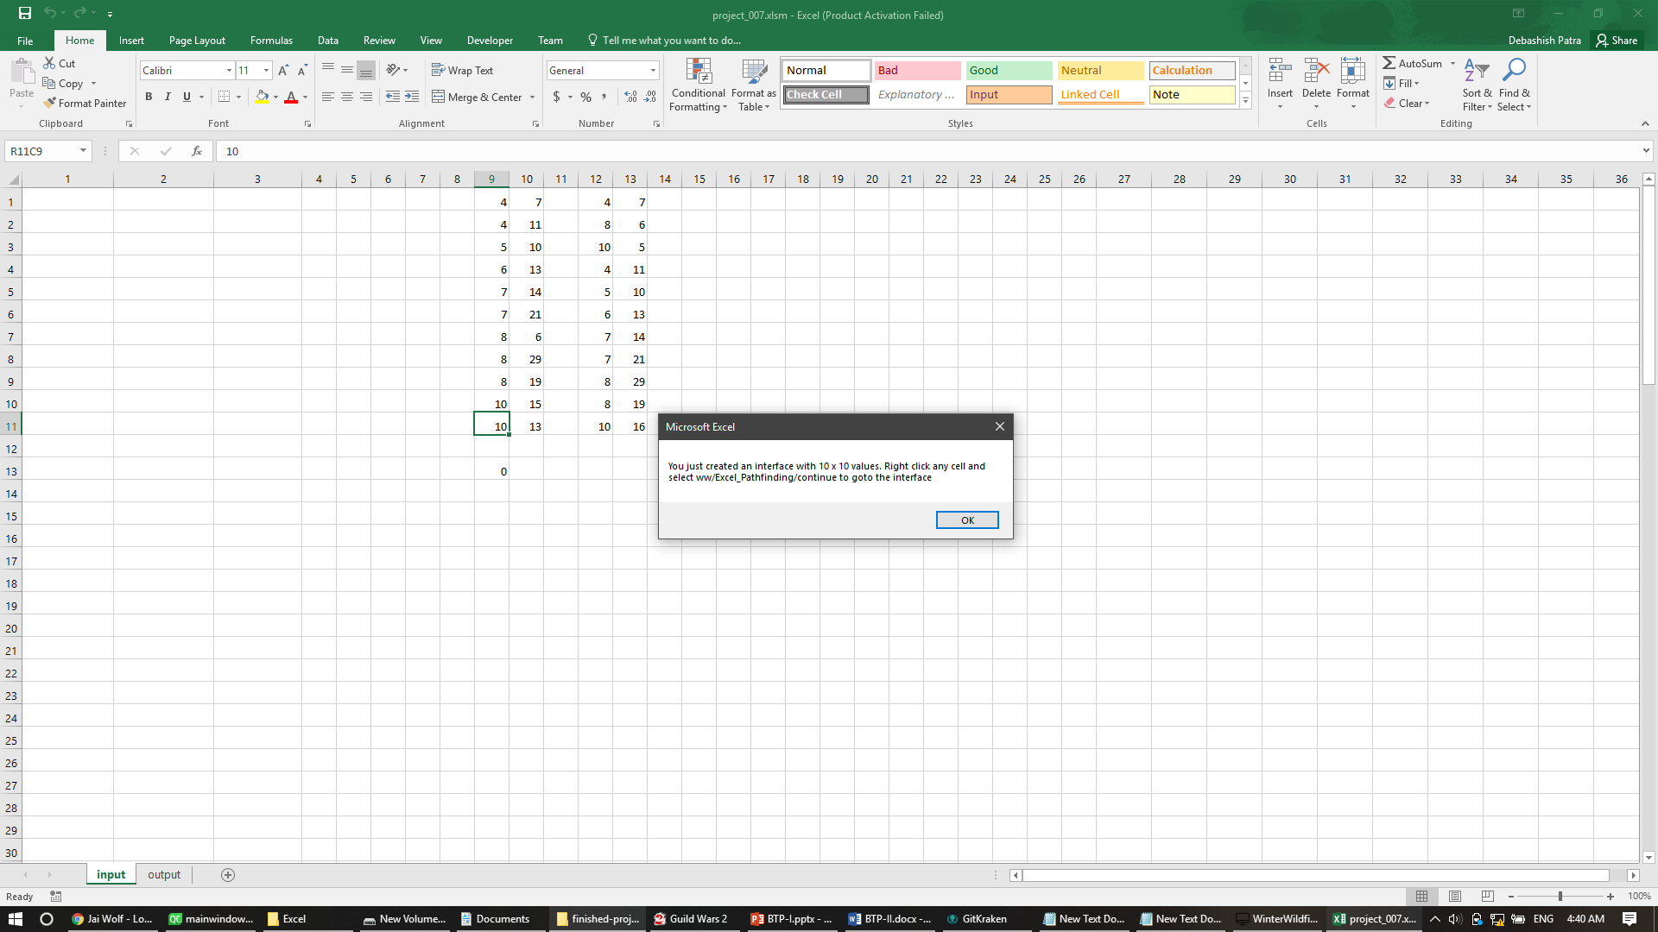Click the Save icon in quick access toolbar
Viewport: 1658px width, 932px height.
[25, 13]
